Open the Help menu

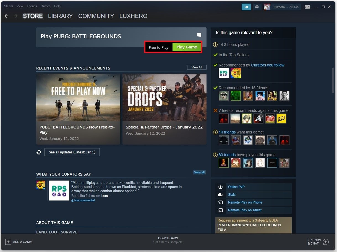57,6
